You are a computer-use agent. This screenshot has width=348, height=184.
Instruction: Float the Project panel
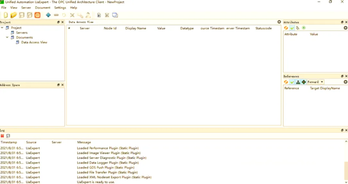[58, 22]
